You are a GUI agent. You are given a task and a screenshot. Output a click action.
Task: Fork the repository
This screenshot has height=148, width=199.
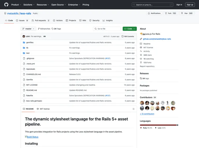[x=171, y=13]
